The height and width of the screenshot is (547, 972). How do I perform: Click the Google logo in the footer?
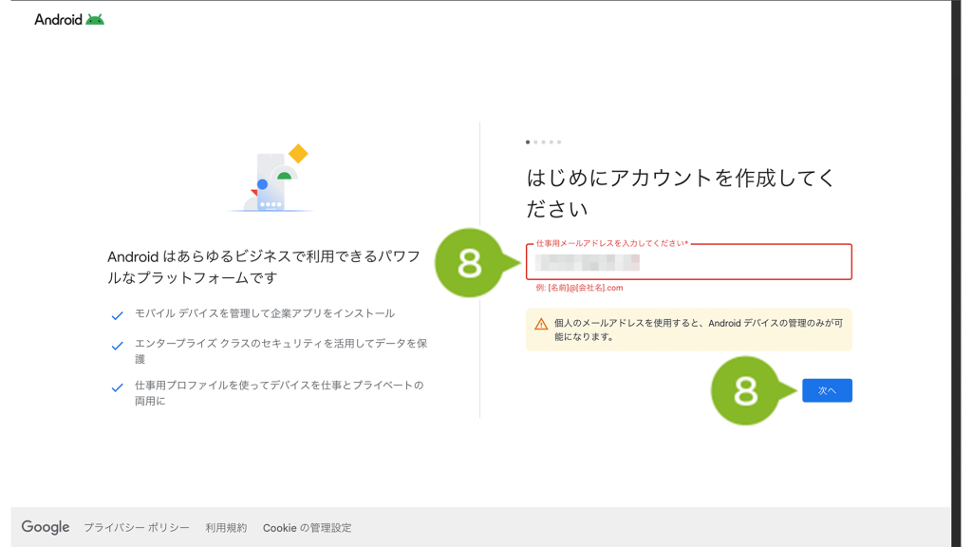tap(46, 527)
